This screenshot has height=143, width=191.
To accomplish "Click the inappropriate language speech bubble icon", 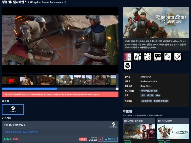I will pyautogui.click(x=158, y=57).
